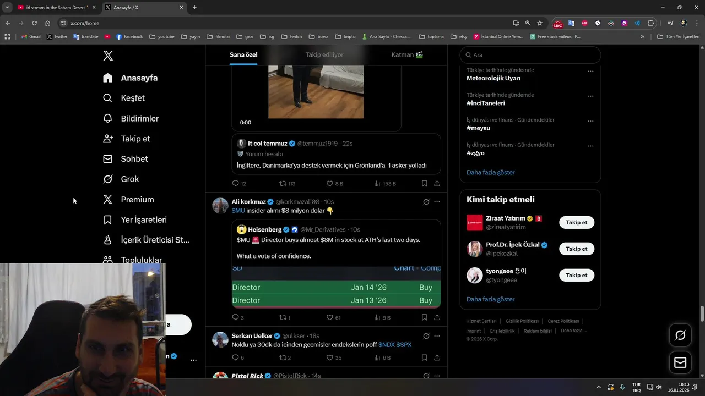
Task: Open more options for #İnciTaneleri trend
Action: pyautogui.click(x=590, y=96)
